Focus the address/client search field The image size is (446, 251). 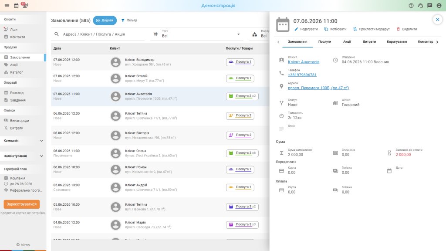tap(98, 34)
